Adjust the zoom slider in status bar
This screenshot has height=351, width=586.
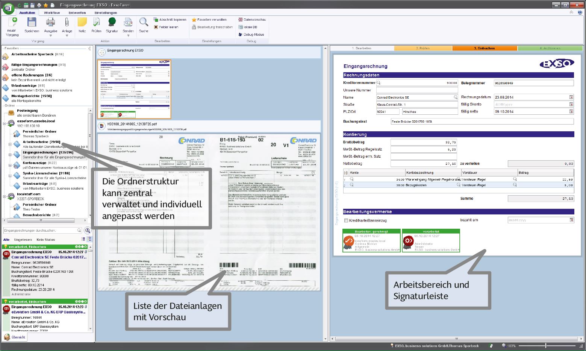[x=547, y=345]
